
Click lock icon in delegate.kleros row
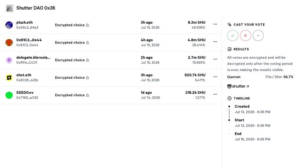click(x=88, y=60)
